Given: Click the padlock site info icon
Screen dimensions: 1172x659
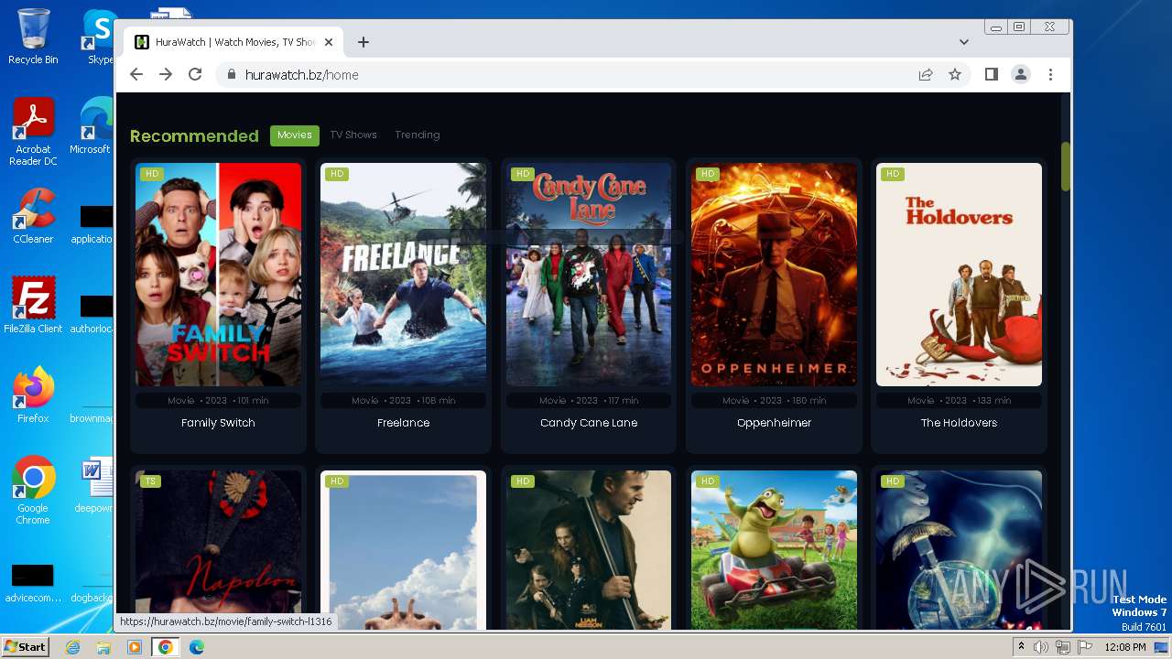Looking at the screenshot, I should (231, 74).
